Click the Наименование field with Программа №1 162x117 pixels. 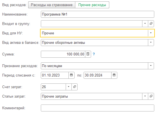pos(97,14)
